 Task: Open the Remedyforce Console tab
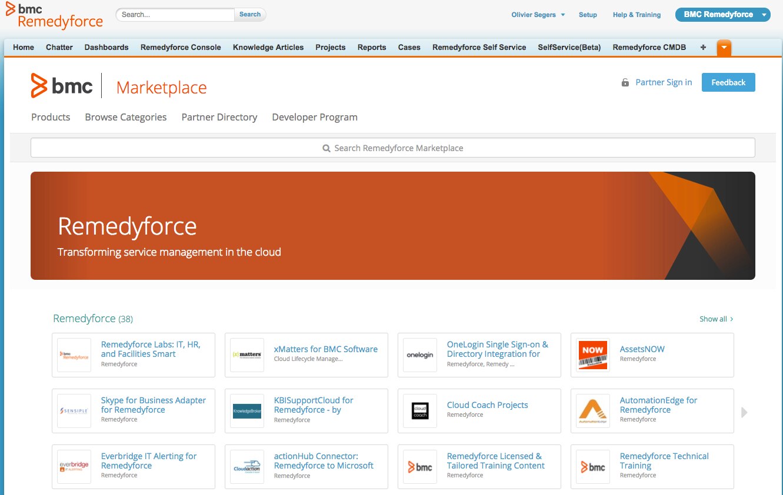[181, 48]
